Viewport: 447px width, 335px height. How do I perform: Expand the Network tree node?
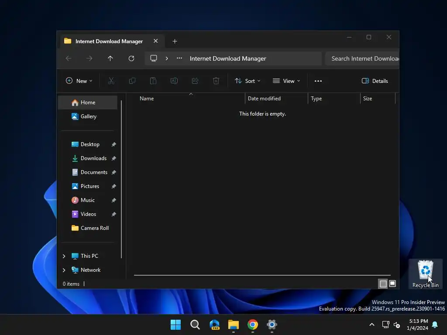[x=64, y=270]
